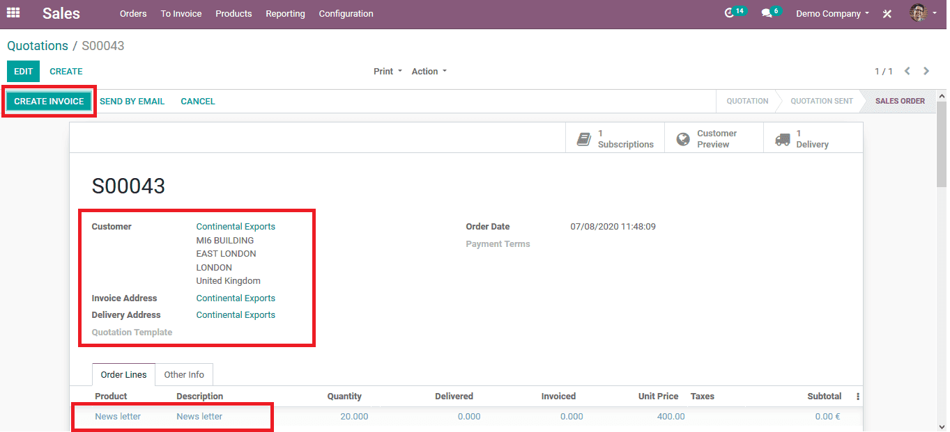Open the Products menu
This screenshot has width=950, height=432.
tap(233, 13)
